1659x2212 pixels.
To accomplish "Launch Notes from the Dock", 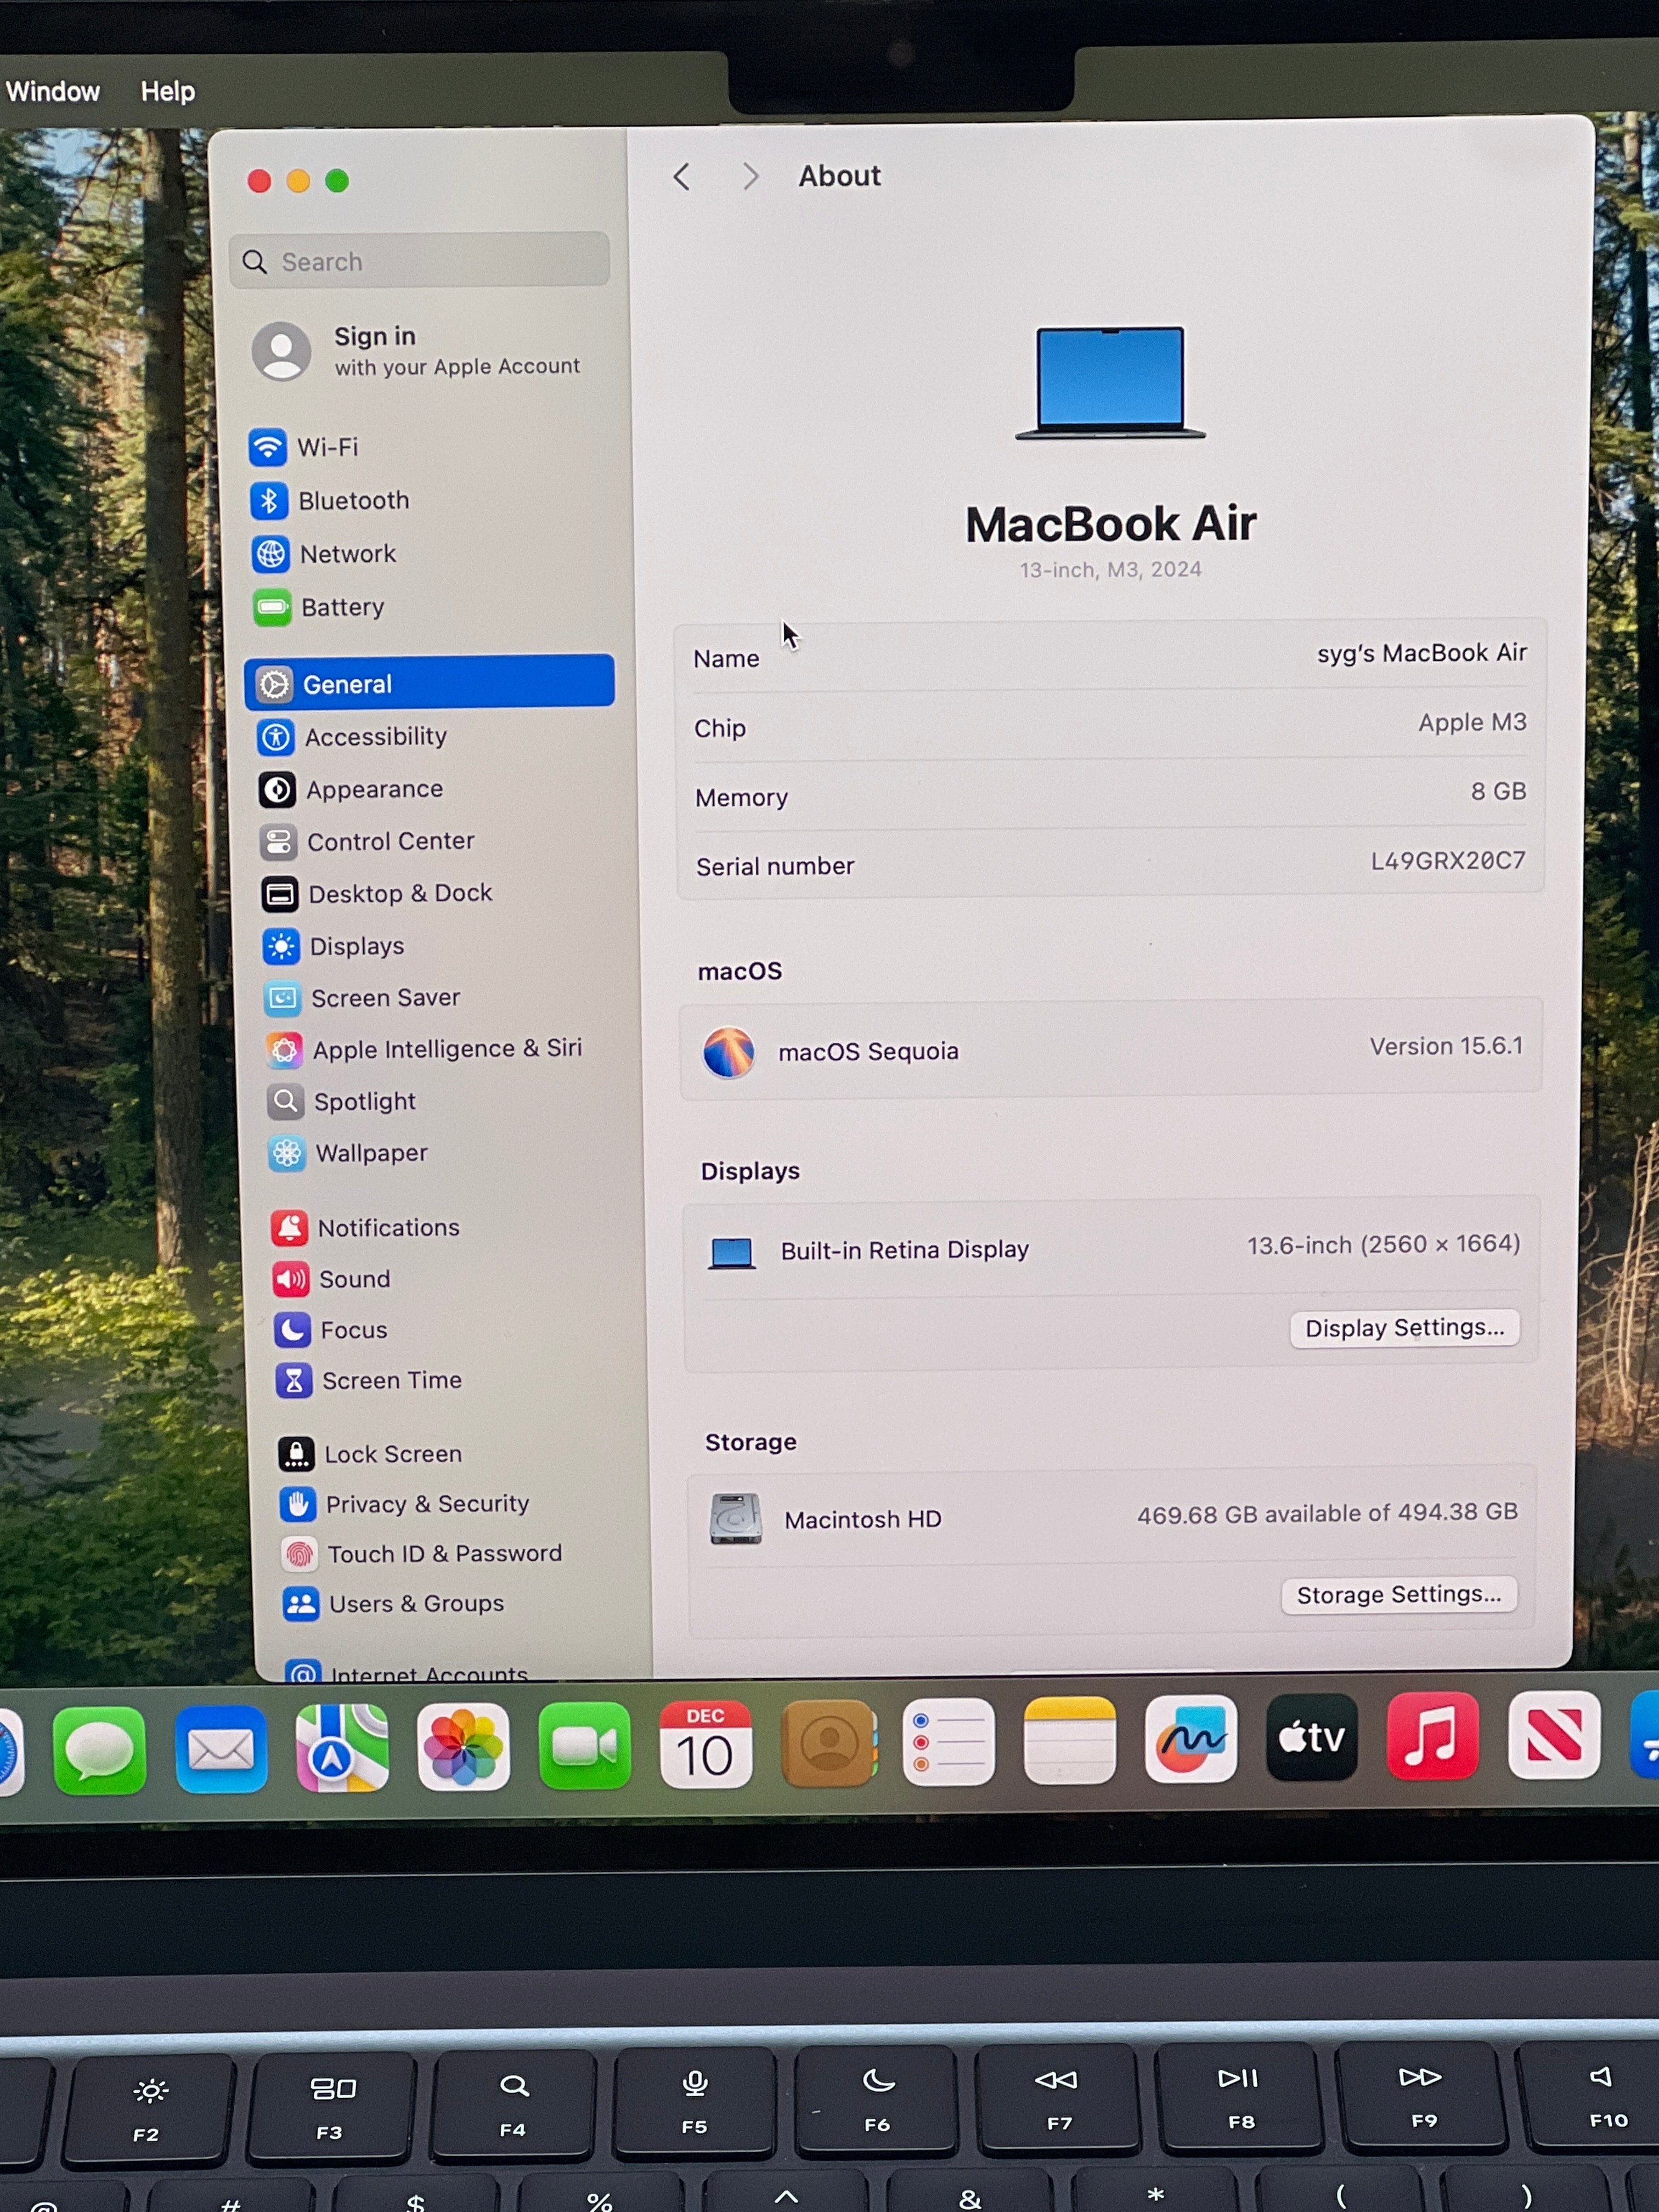I will [x=1069, y=1740].
